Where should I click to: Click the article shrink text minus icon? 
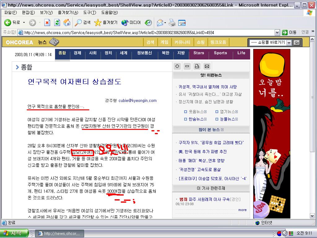(187, 66)
